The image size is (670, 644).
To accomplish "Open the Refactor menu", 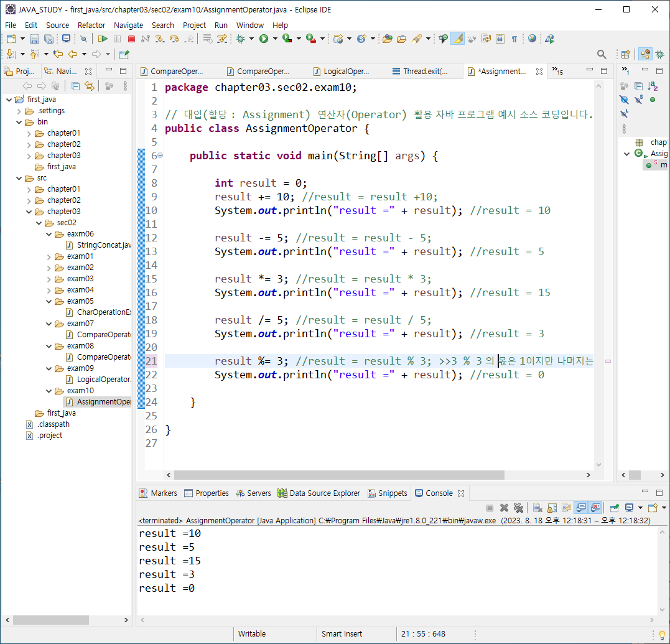I will tap(91, 26).
